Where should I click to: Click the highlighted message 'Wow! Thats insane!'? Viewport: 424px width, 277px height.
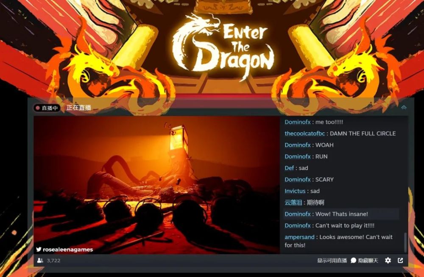[341, 214]
